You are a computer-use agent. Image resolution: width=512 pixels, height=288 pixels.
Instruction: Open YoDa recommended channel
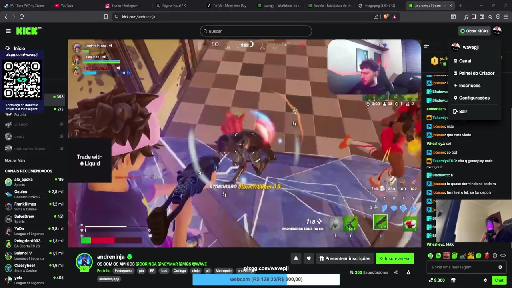pos(34,231)
